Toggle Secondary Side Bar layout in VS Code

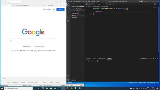click(144, 1)
